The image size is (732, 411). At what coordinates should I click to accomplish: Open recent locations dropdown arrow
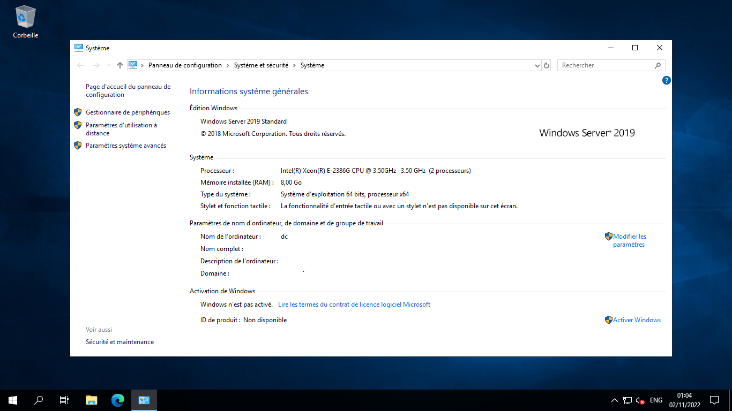(109, 65)
